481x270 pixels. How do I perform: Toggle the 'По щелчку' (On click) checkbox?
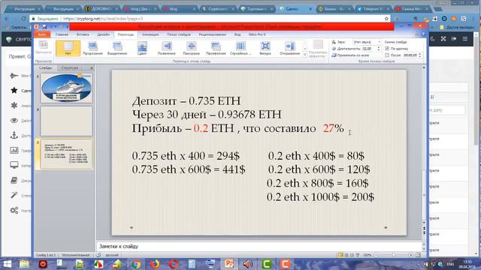tap(387, 49)
